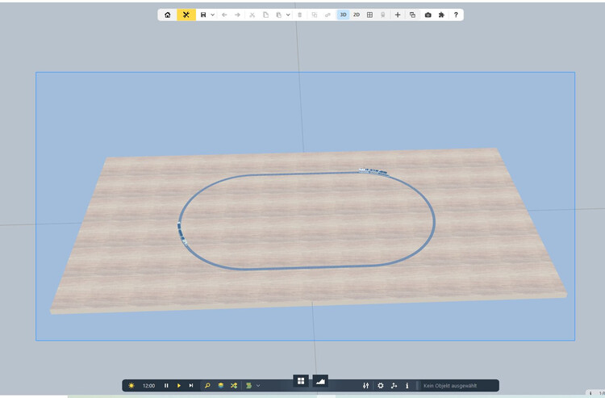
Task: Click the plus icon to add object
Action: click(x=398, y=15)
